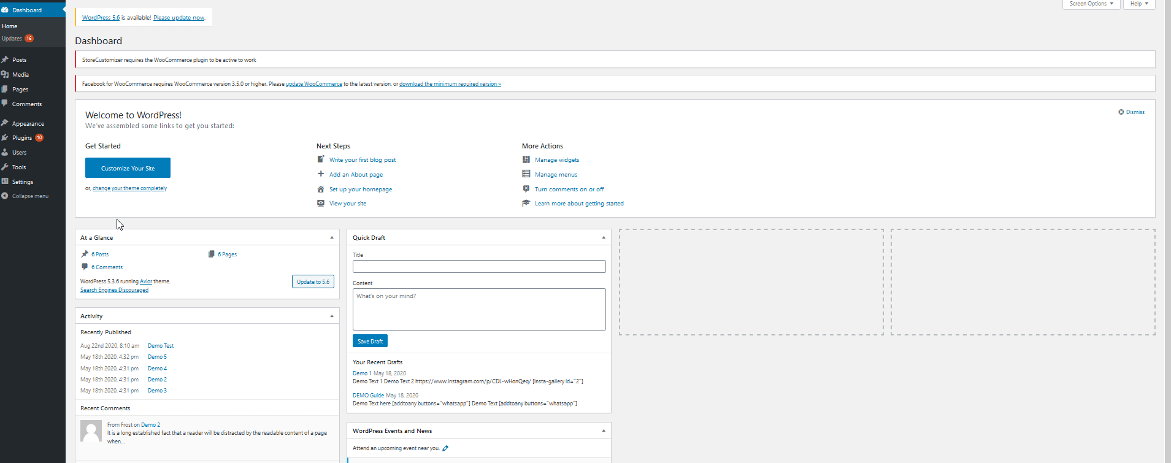The image size is (1171, 463).
Task: Click the Customize Your Site button
Action: click(128, 168)
